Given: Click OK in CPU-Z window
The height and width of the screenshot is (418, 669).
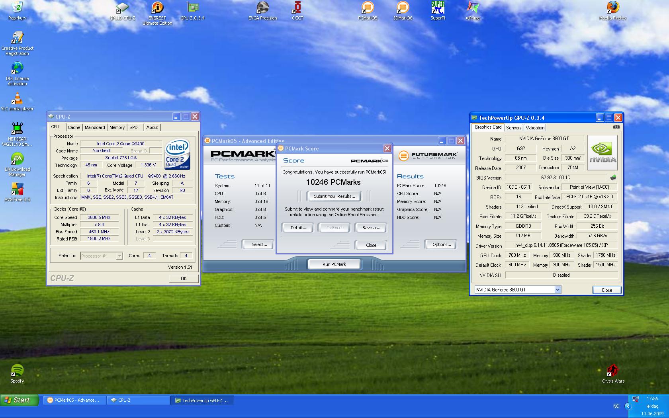Looking at the screenshot, I should 184,278.
